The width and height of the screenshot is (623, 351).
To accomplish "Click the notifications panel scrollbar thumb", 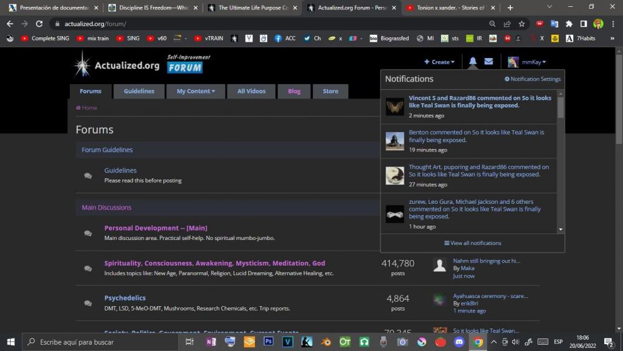I will point(561,107).
